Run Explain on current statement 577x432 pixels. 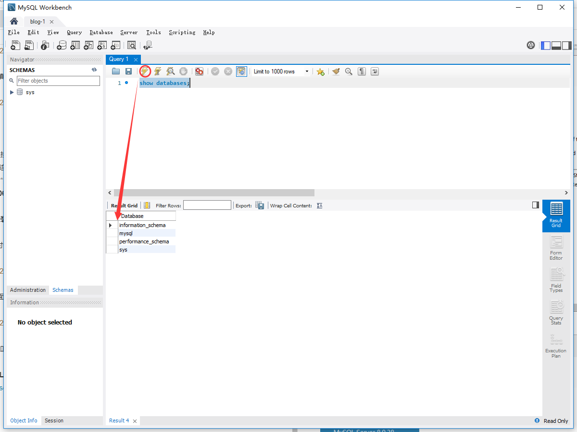170,72
